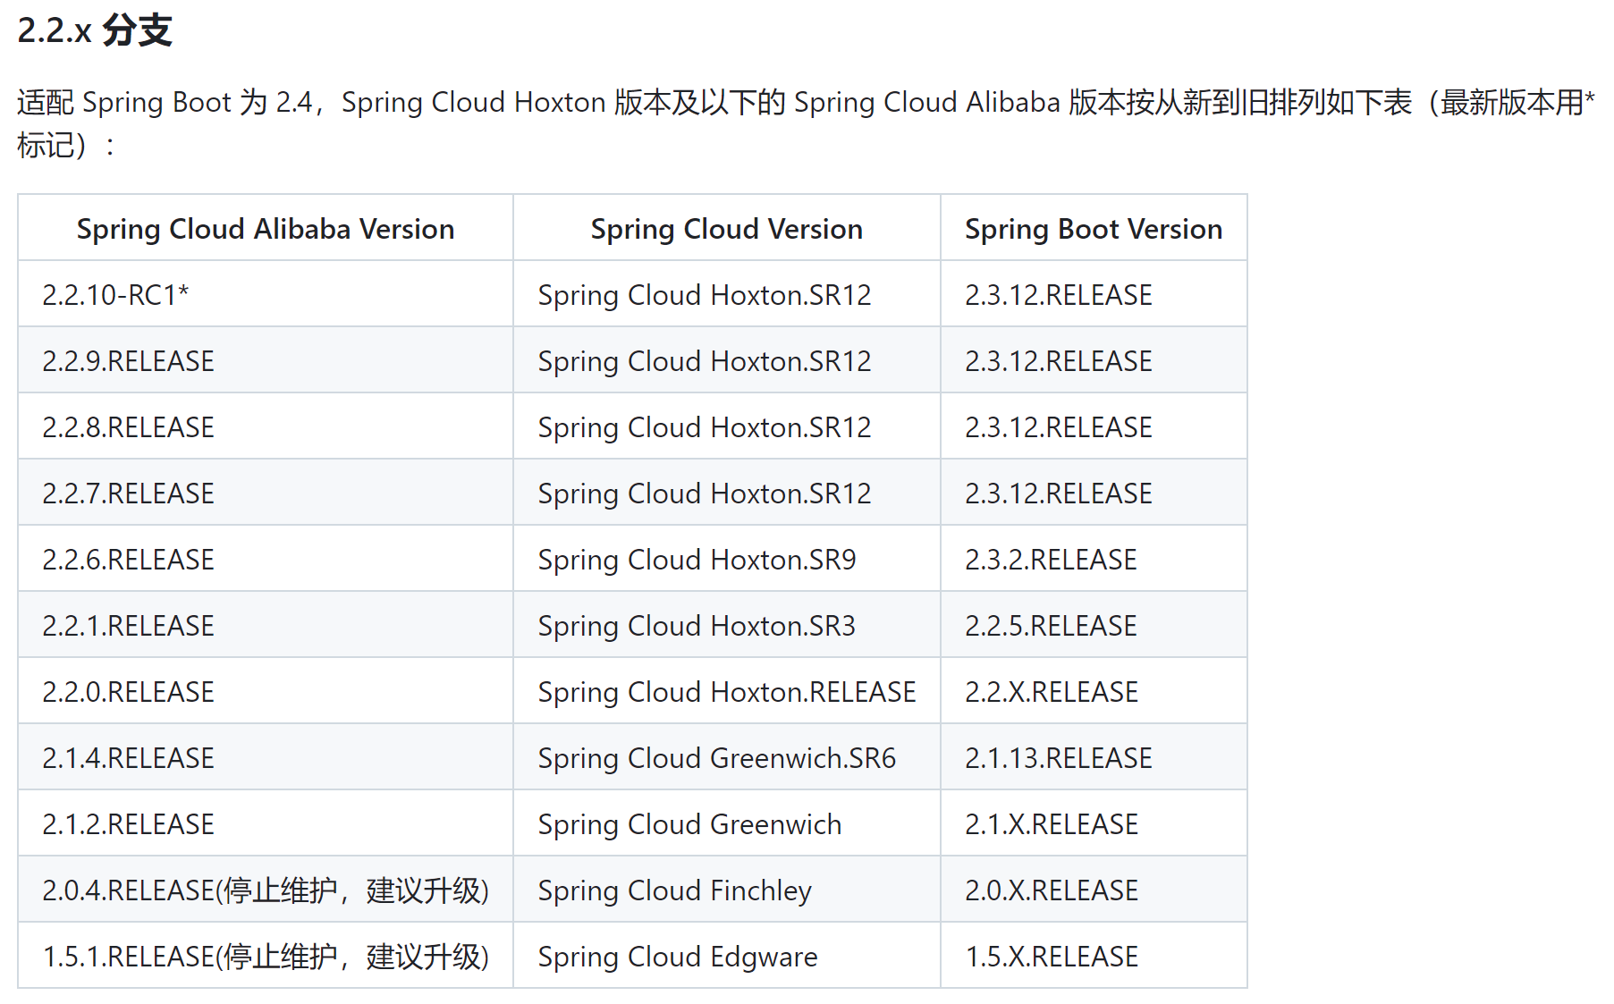Click the 2.2.x 分支 heading

[95, 30]
